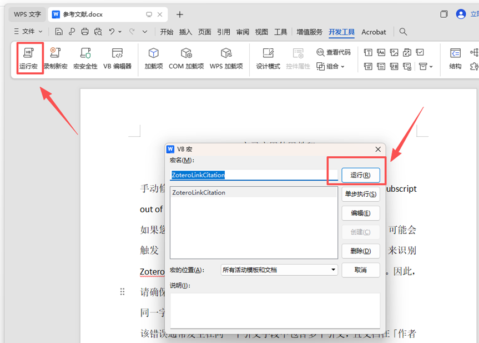This screenshot has height=343, width=479.
Task: Open the undo history dropdown arrow
Action: (x=120, y=32)
